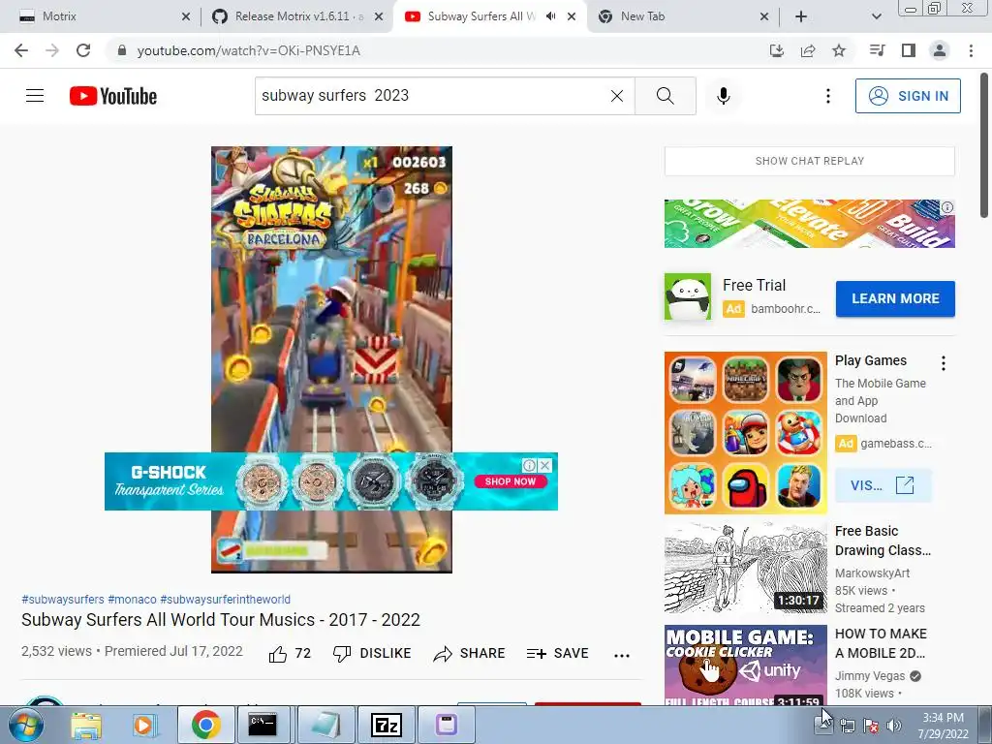The height and width of the screenshot is (744, 992).
Task: Click the #subwaysurferintheworld hashtag
Action: pos(225,599)
